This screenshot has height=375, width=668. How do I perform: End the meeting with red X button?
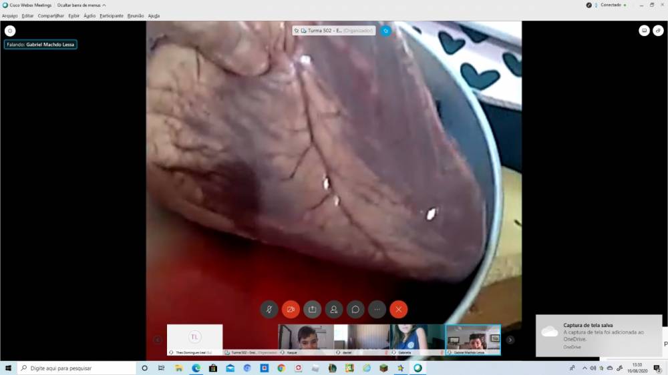(399, 310)
